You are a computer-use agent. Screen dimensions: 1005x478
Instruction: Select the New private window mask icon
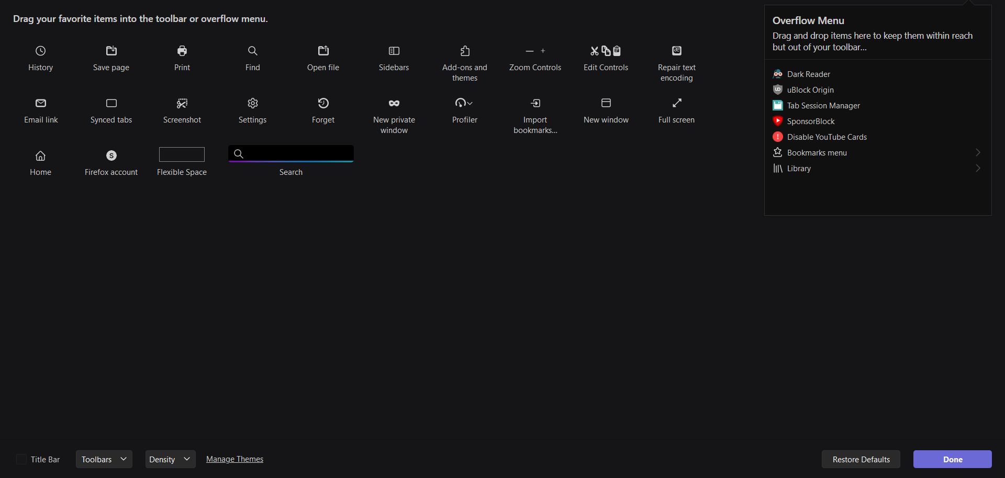(394, 103)
